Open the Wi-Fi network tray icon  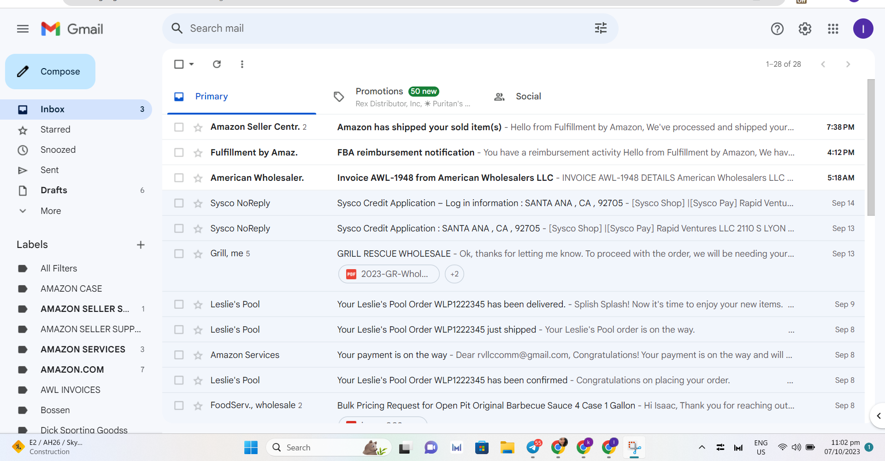point(782,447)
